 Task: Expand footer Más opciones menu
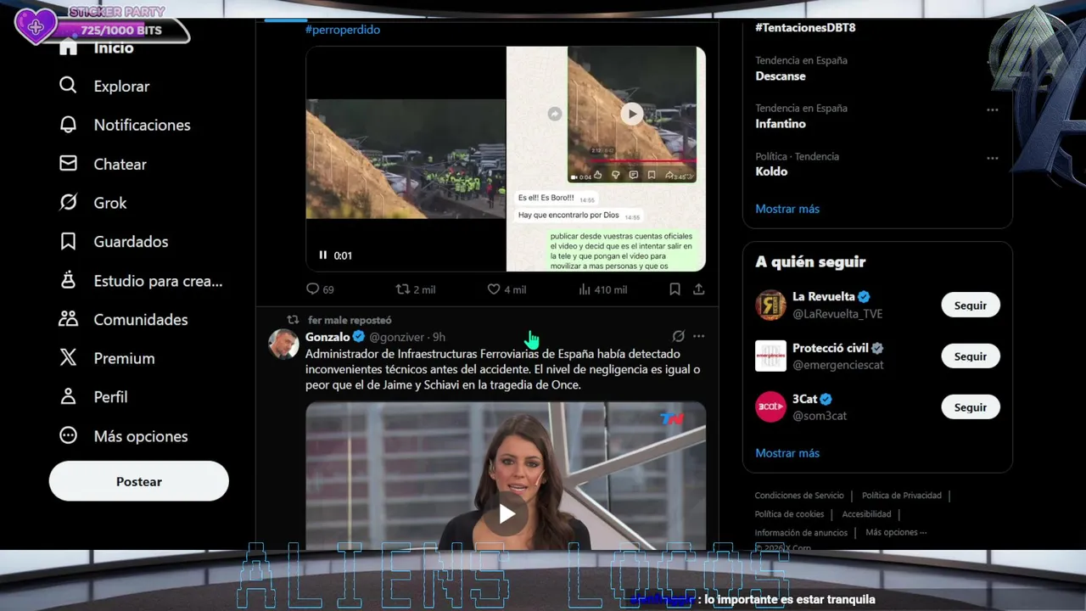[x=896, y=533]
